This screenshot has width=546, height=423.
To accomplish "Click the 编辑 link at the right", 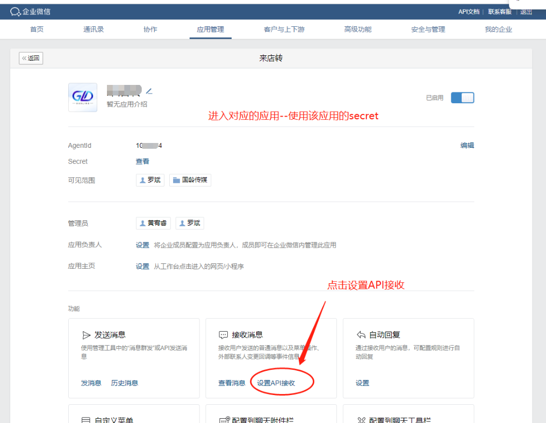I will 467,145.
